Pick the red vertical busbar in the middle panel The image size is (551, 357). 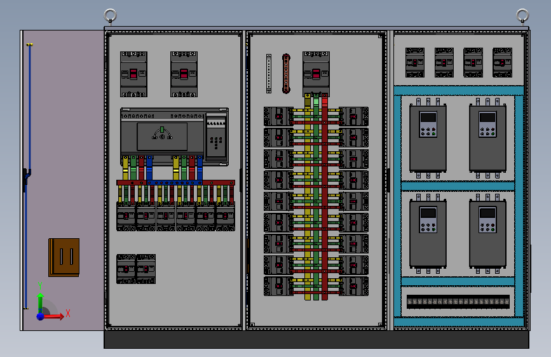point(325,197)
